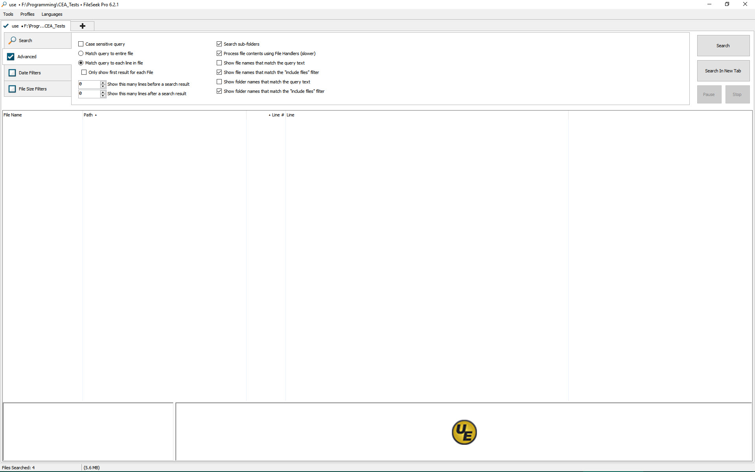Select Match query to entire file
Viewport: 755px width, 472px height.
point(81,53)
